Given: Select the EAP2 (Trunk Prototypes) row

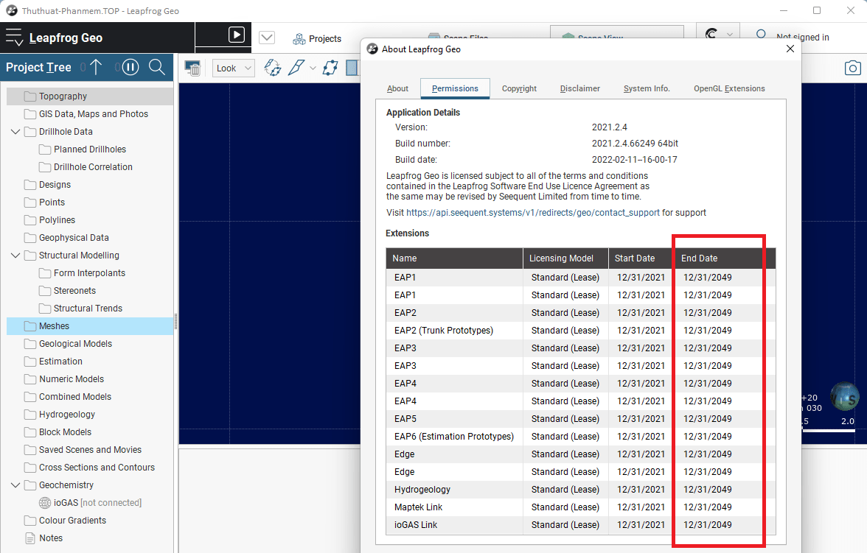Looking at the screenshot, I should (x=581, y=331).
